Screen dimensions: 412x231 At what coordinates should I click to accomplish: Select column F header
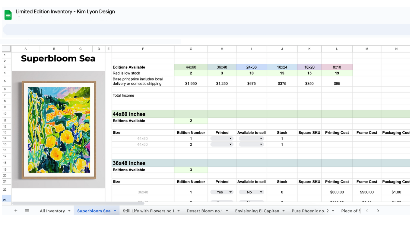click(143, 49)
